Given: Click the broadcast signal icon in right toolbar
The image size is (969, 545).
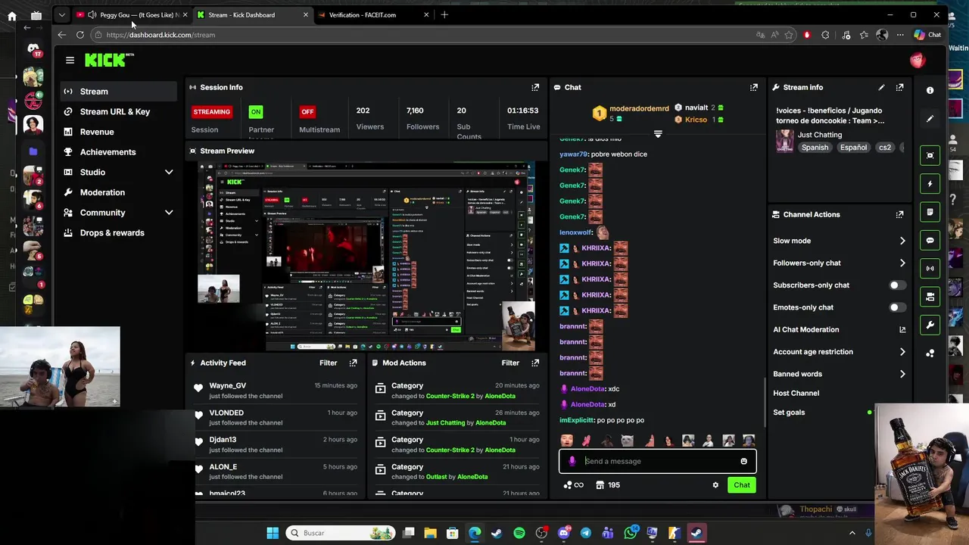Looking at the screenshot, I should pyautogui.click(x=930, y=269).
